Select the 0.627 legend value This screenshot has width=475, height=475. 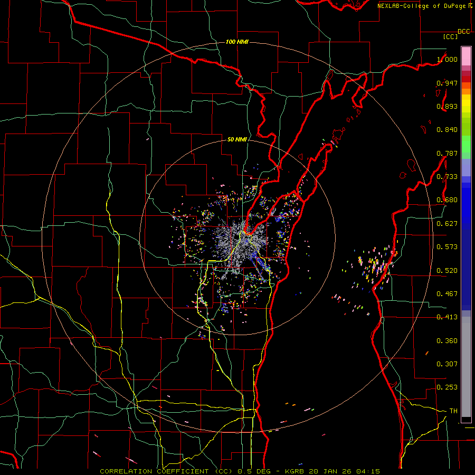click(x=447, y=224)
